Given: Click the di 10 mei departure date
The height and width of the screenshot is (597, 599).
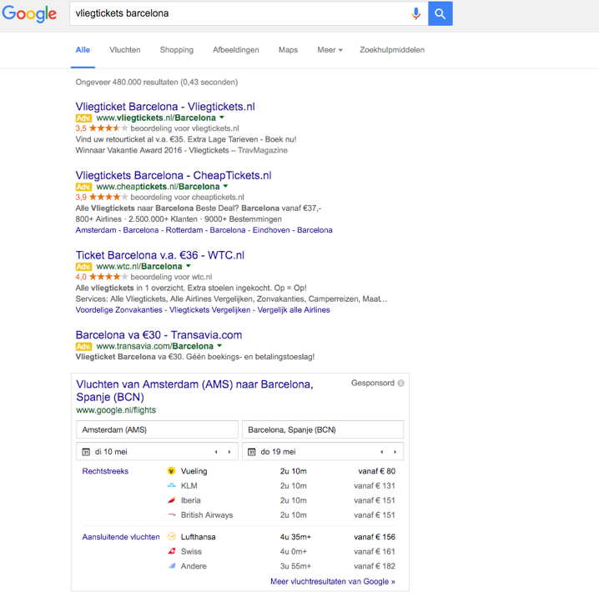Looking at the screenshot, I should pos(111,452).
